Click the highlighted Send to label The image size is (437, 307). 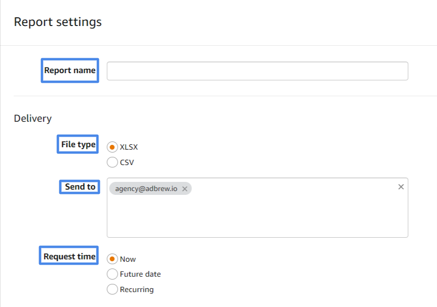click(80, 187)
